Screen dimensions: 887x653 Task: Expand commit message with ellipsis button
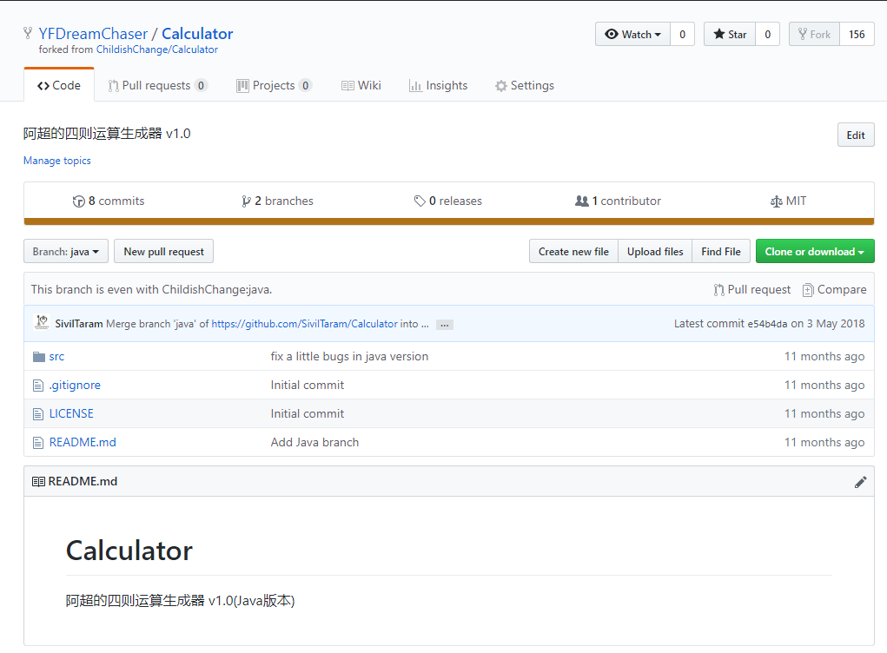point(445,325)
